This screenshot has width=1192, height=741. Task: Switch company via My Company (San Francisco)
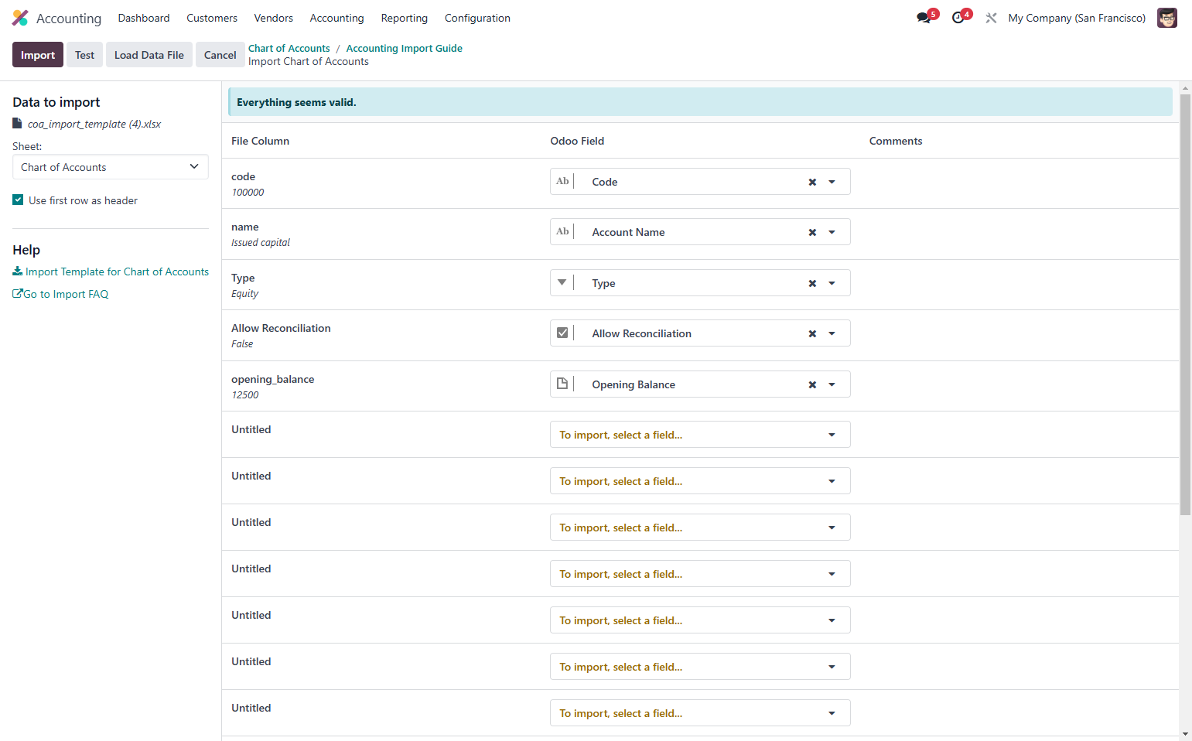[1077, 18]
